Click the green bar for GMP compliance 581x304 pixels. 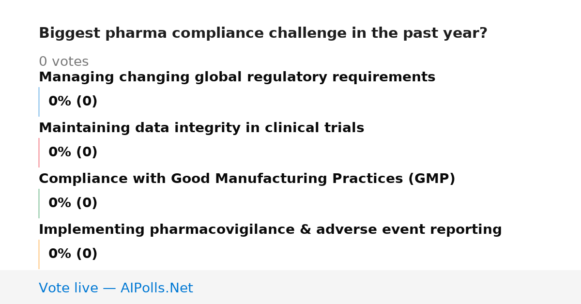(x=39, y=203)
